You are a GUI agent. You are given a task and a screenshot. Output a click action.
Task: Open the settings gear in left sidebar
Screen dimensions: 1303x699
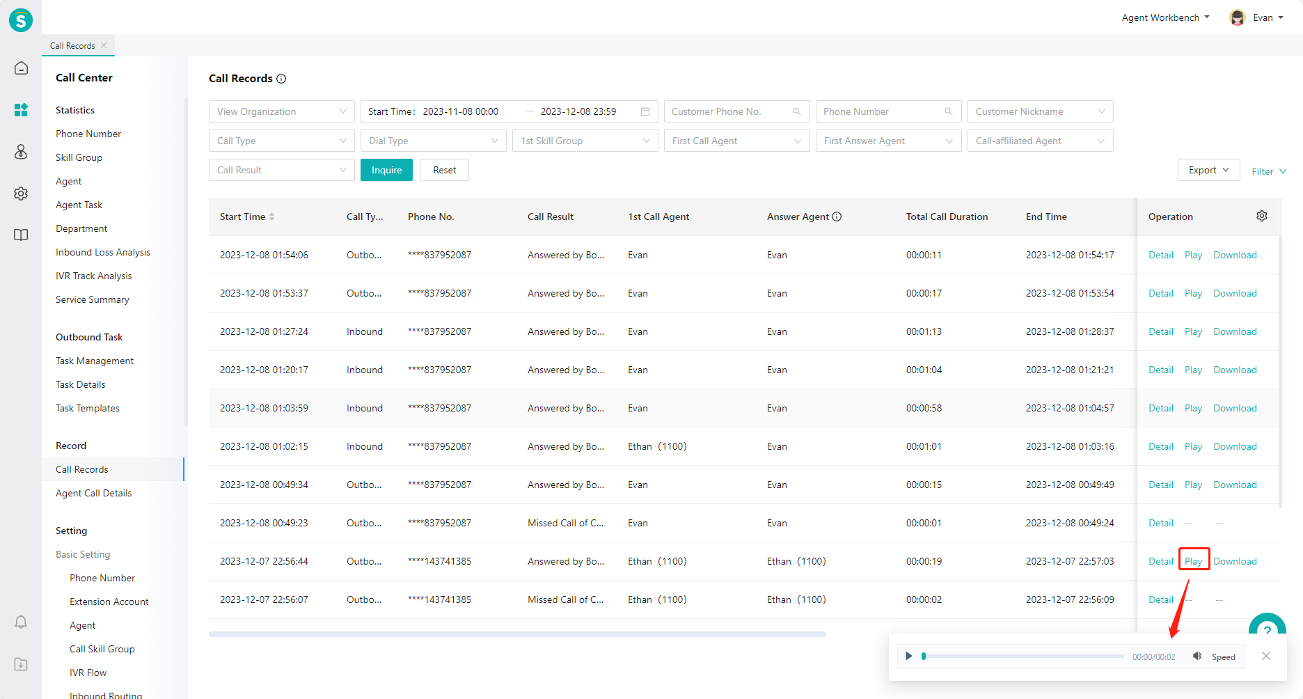(21, 194)
